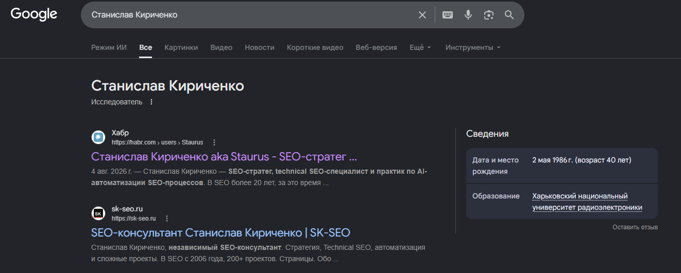
Task: Open more options for the Хабр result
Action: (x=215, y=142)
